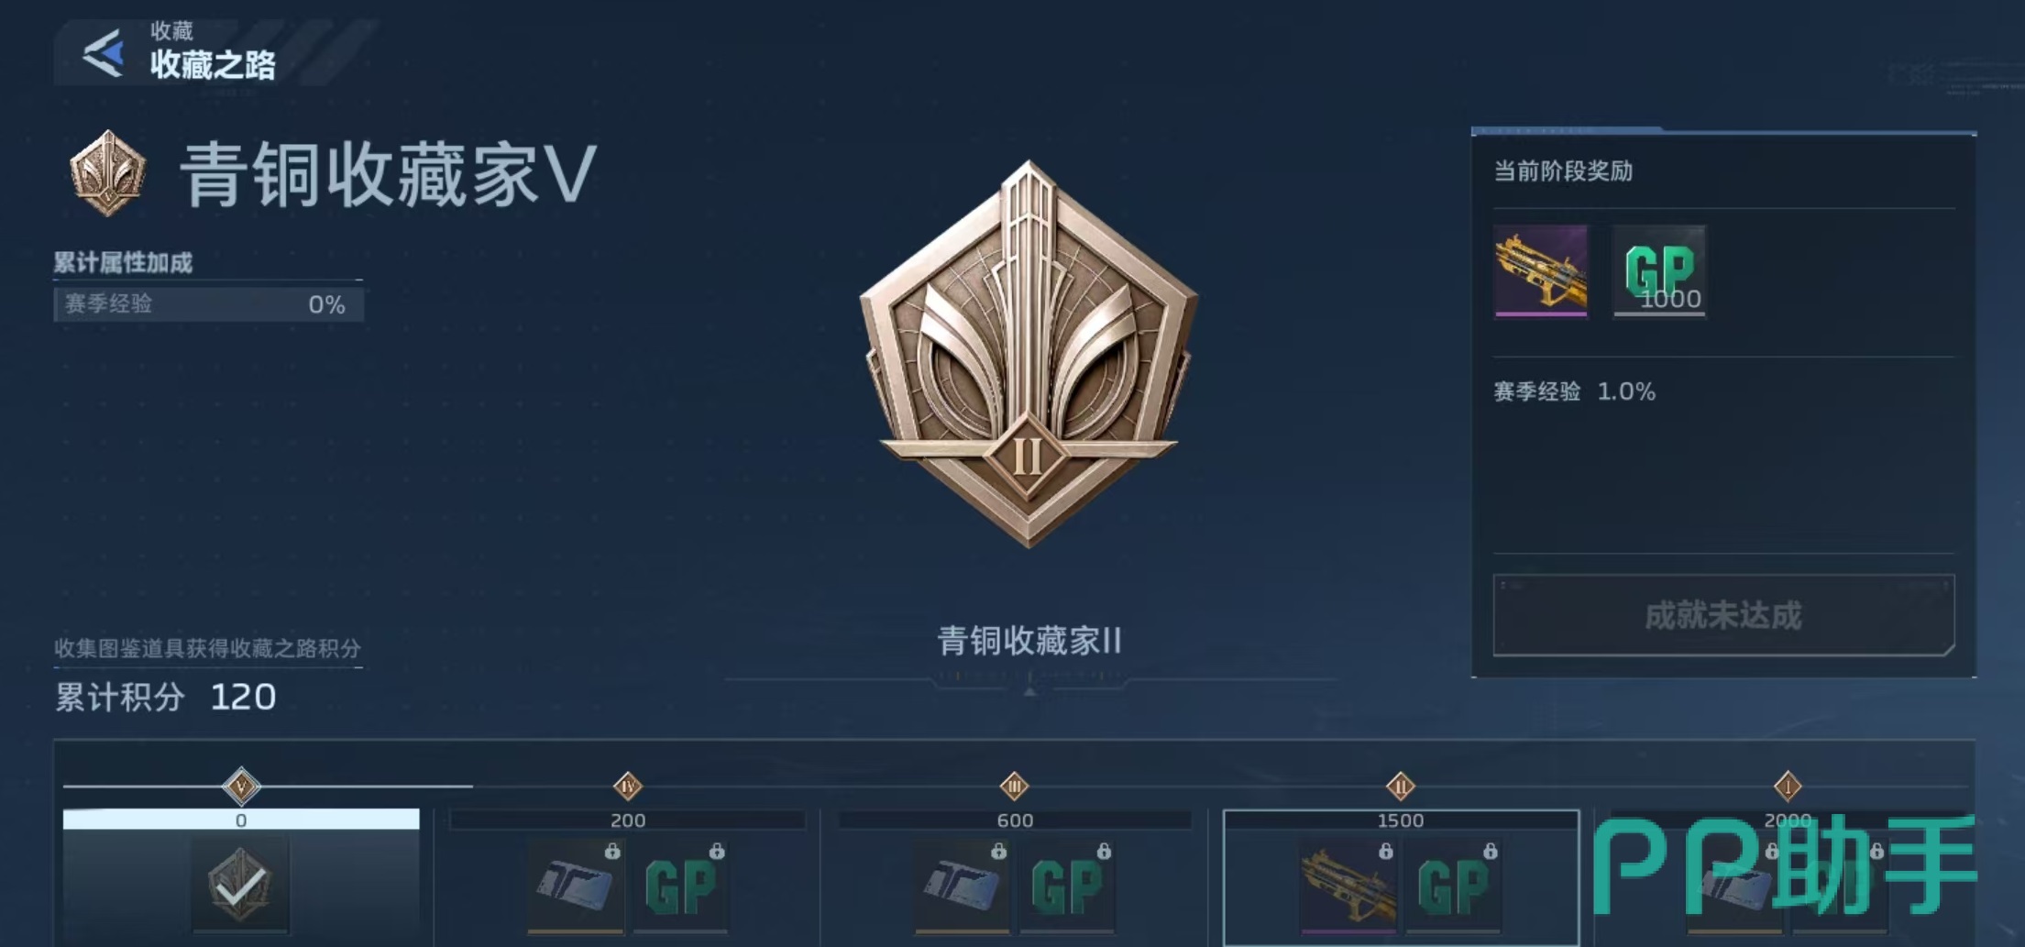This screenshot has width=2025, height=947.
Task: Open the locked GP reward at 600
Action: pyautogui.click(x=1068, y=886)
